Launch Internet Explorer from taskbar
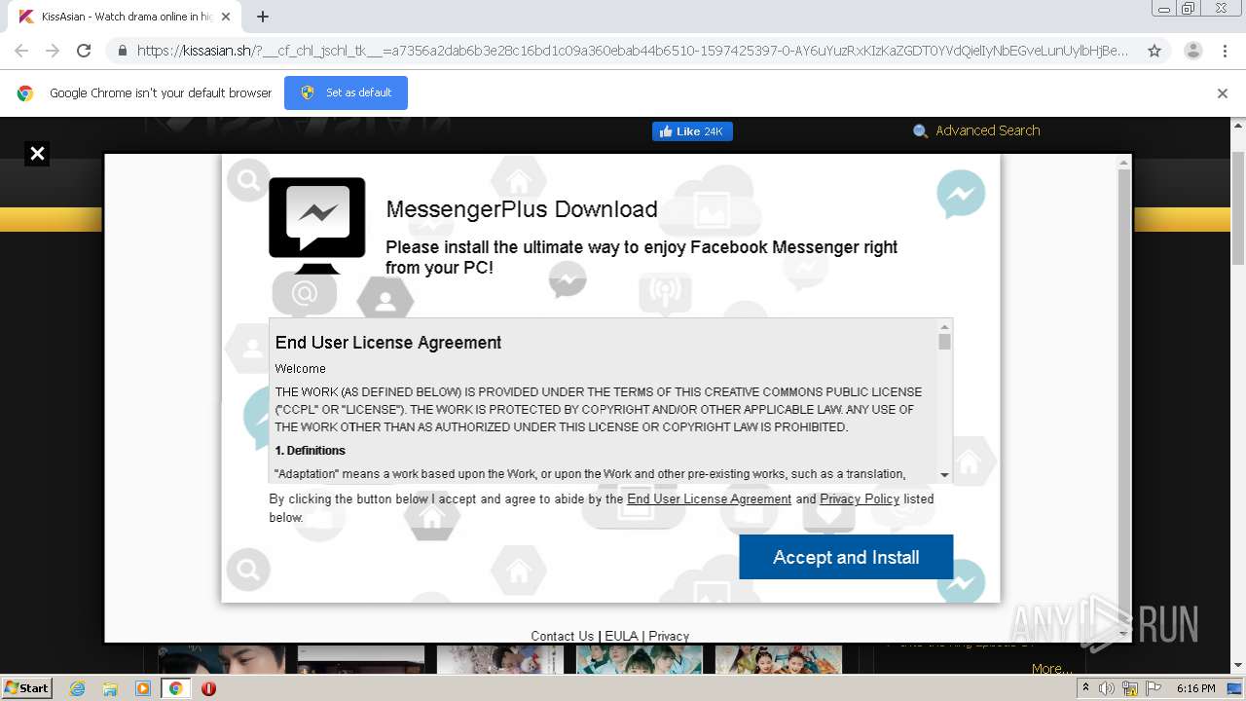Image resolution: width=1246 pixels, height=701 pixels. click(78, 688)
